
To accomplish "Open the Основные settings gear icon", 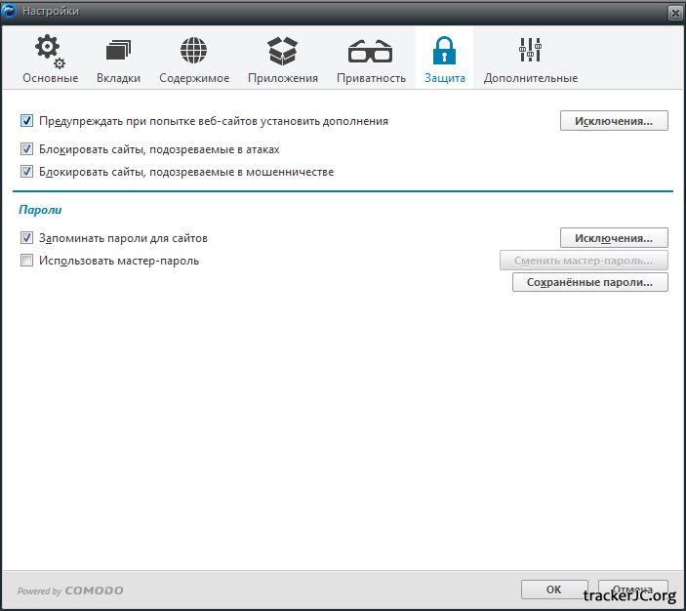I will pyautogui.click(x=50, y=51).
